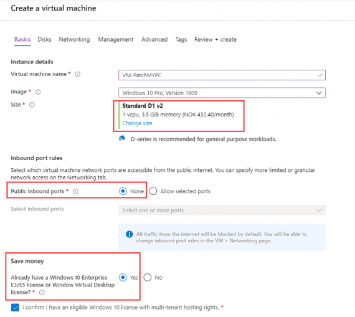Click the Create a virtual machine title
Viewport: 355px width, 317px height.
[54, 8]
